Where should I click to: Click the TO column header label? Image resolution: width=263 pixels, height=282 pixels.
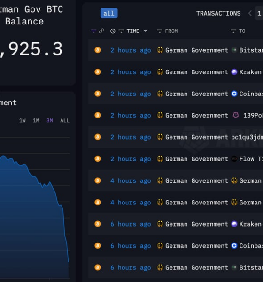242,31
